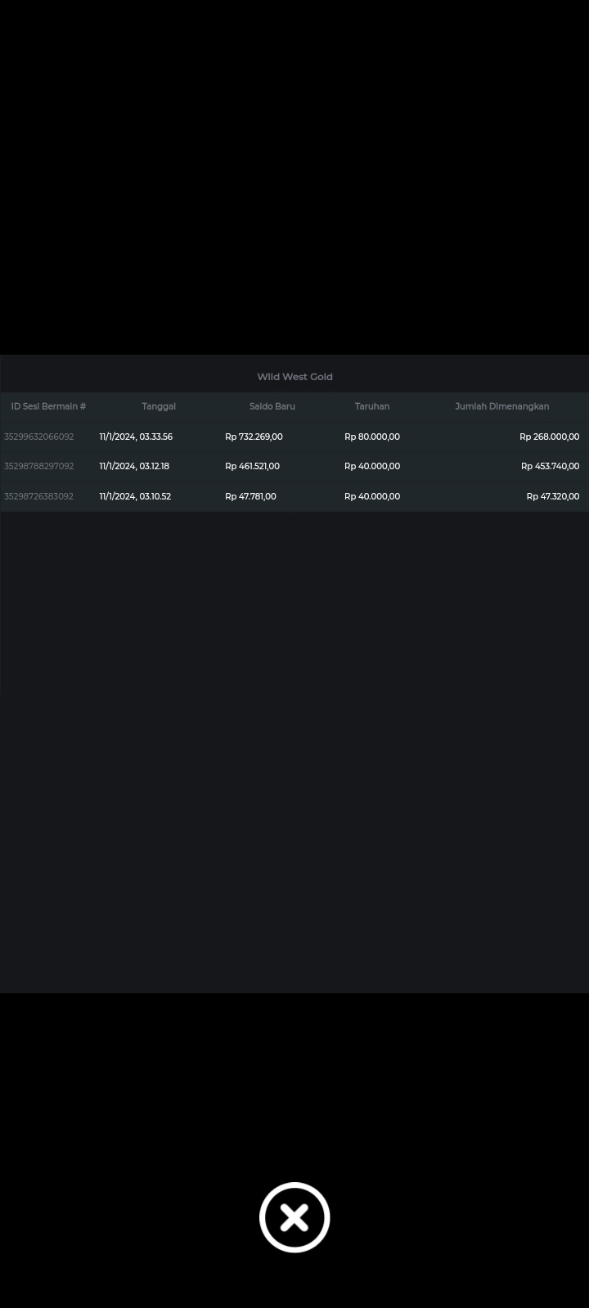Image resolution: width=589 pixels, height=1308 pixels.
Task: Click the Wild West Gold title
Action: [294, 377]
